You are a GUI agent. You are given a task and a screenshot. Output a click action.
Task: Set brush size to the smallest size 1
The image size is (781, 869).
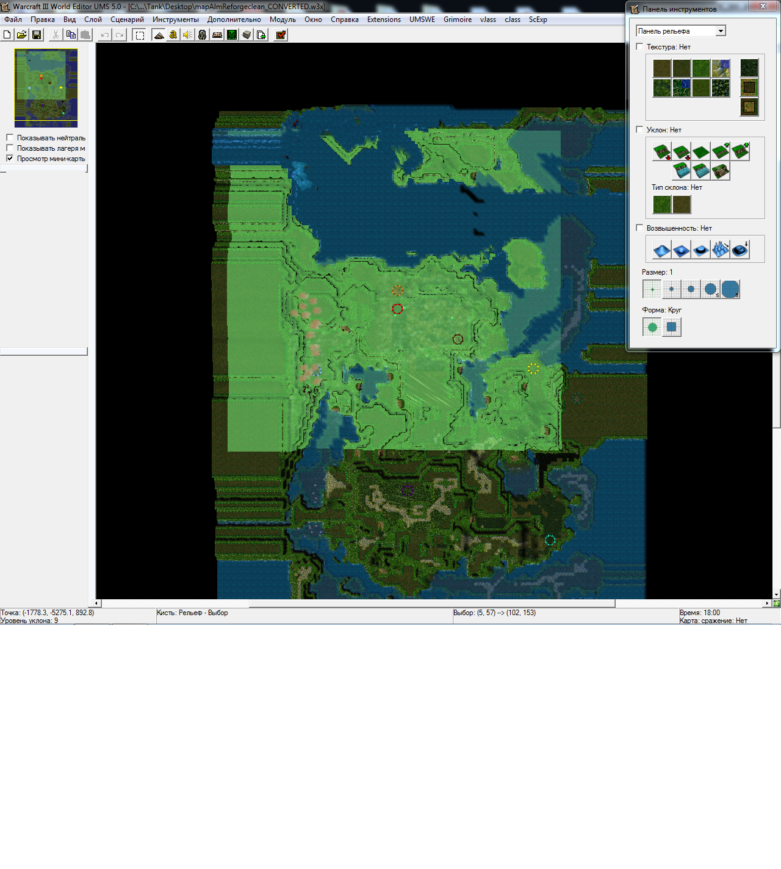point(652,289)
